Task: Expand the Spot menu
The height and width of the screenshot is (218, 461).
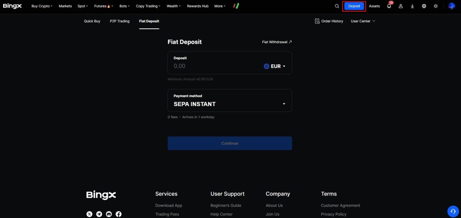Action: [x=83, y=6]
